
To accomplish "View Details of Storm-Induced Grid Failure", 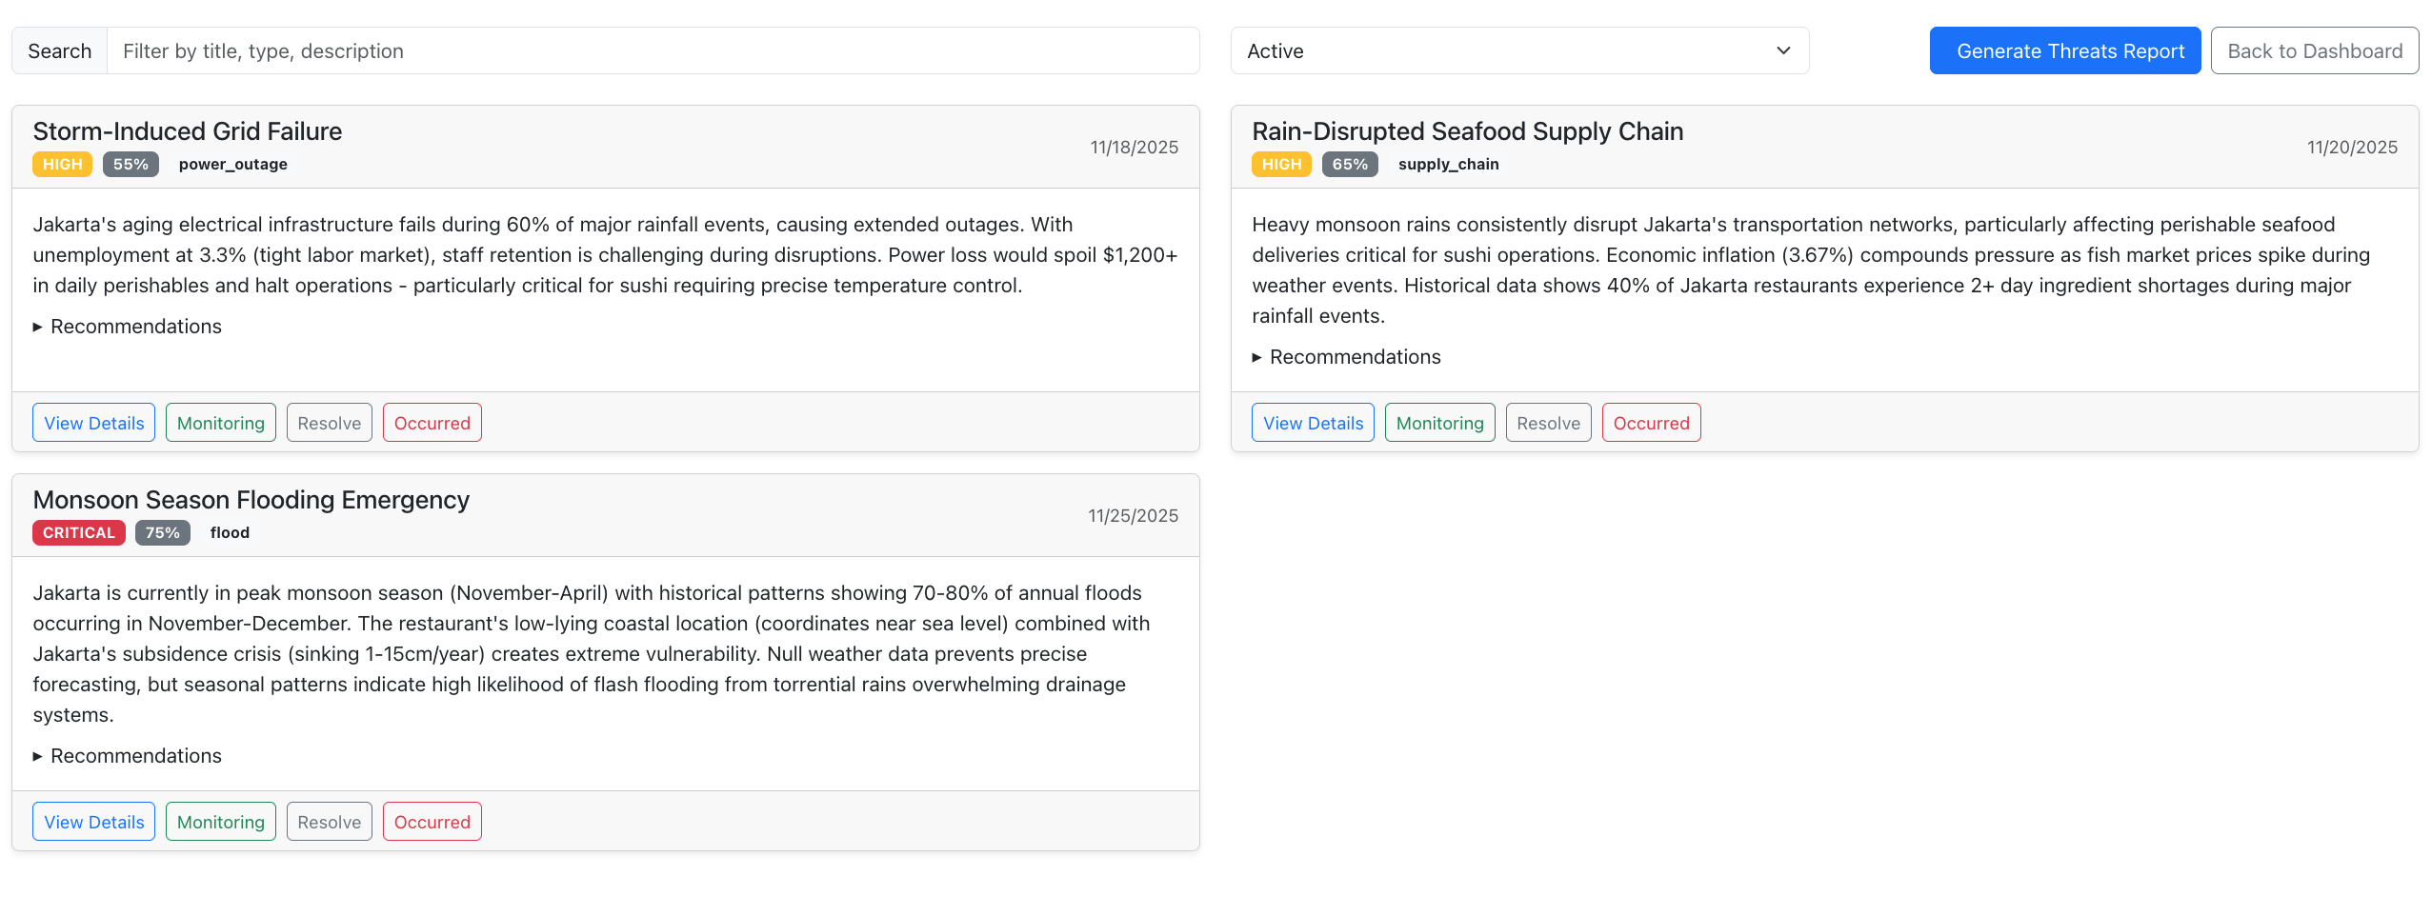I will coord(93,422).
